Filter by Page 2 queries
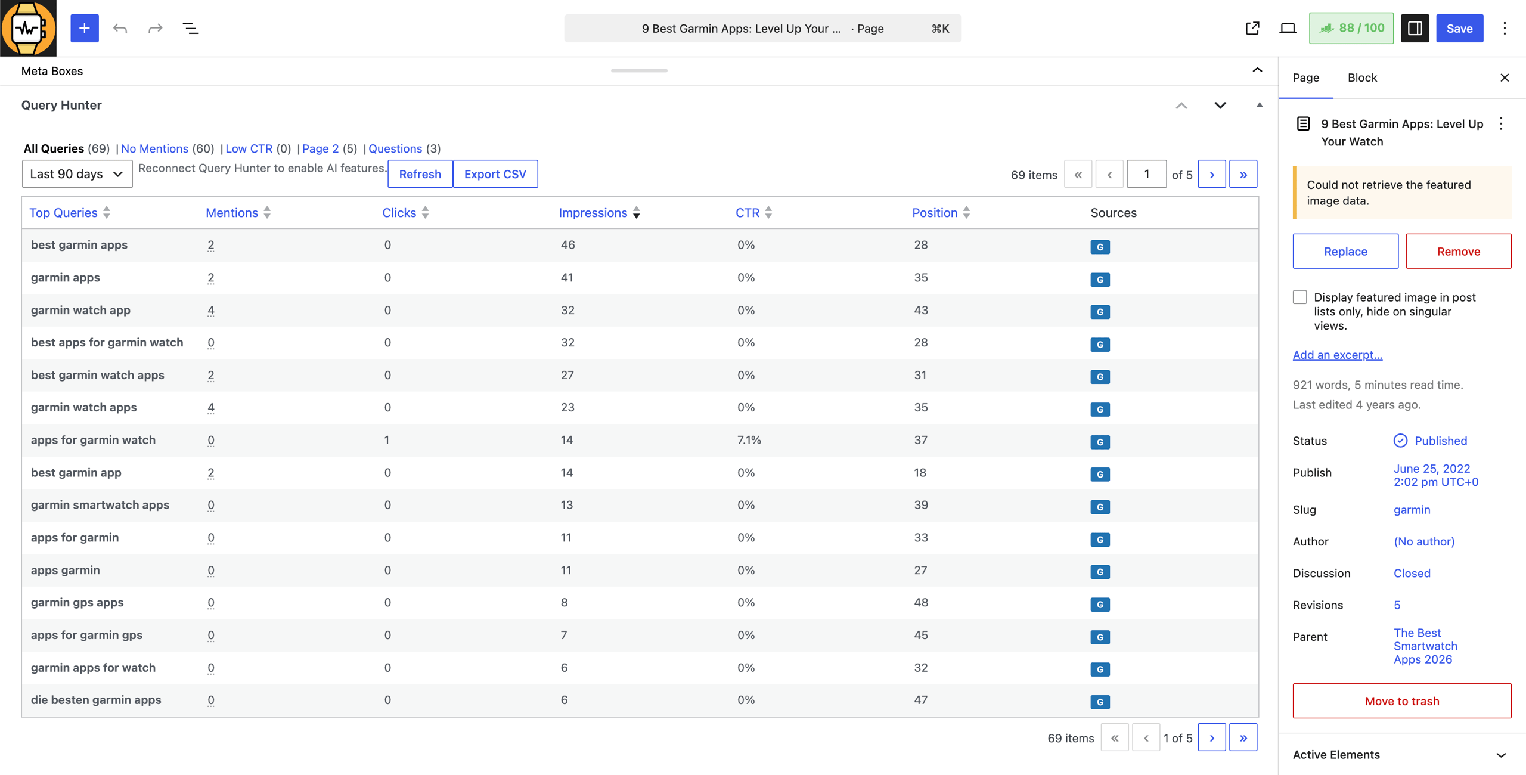The width and height of the screenshot is (1526, 775). point(320,148)
